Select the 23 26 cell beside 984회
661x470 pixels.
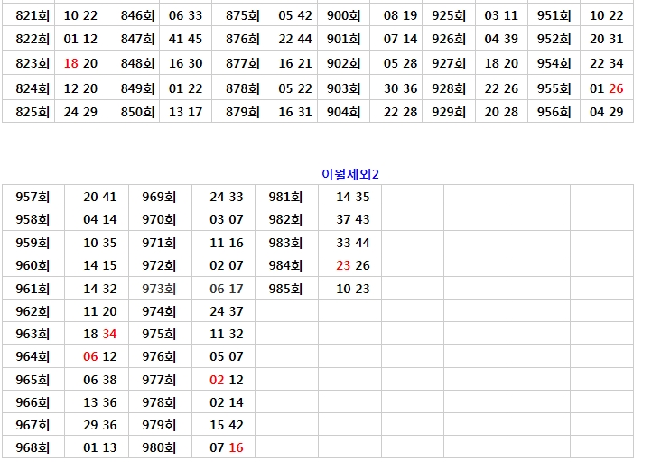(x=353, y=265)
